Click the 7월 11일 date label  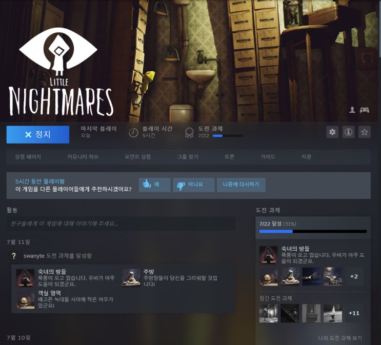click(x=18, y=242)
